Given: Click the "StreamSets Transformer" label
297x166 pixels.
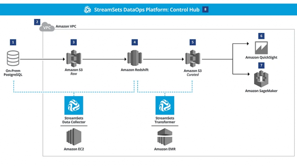Looking at the screenshot, I should tap(165, 120).
